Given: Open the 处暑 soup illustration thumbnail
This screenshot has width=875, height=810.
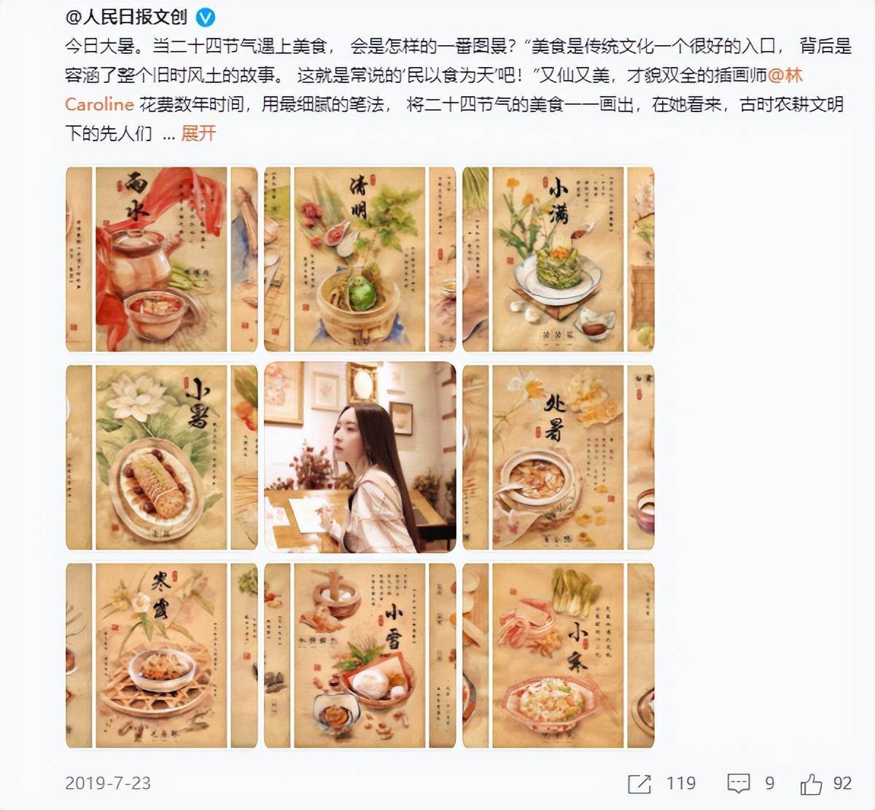Looking at the screenshot, I should (x=559, y=457).
